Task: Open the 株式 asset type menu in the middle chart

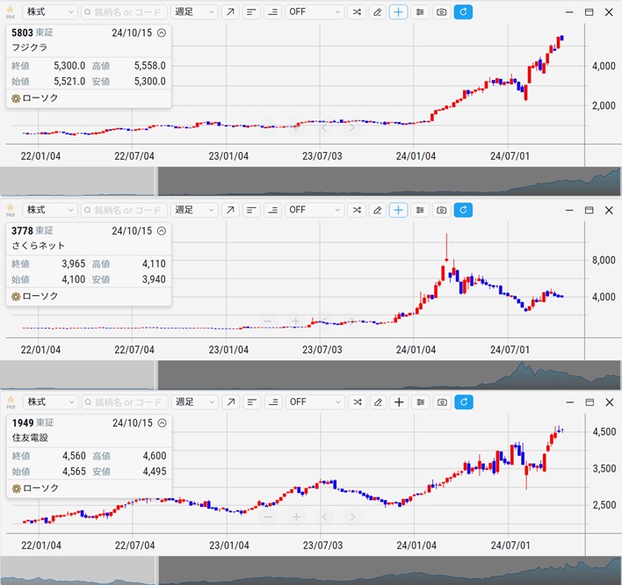Action: pyautogui.click(x=49, y=210)
